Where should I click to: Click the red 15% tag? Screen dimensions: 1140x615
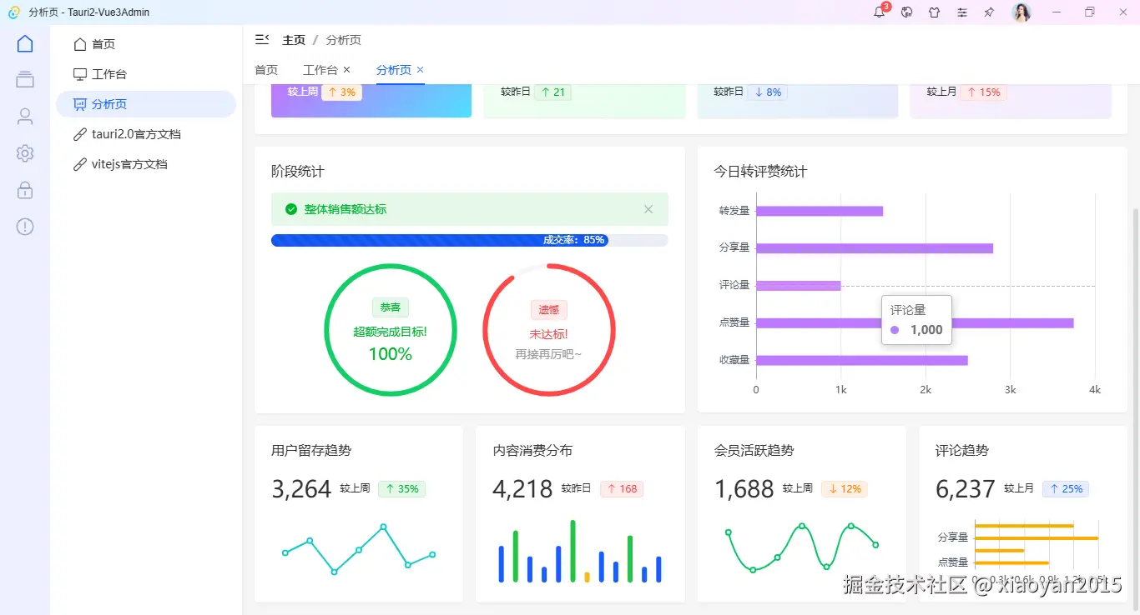coord(983,92)
